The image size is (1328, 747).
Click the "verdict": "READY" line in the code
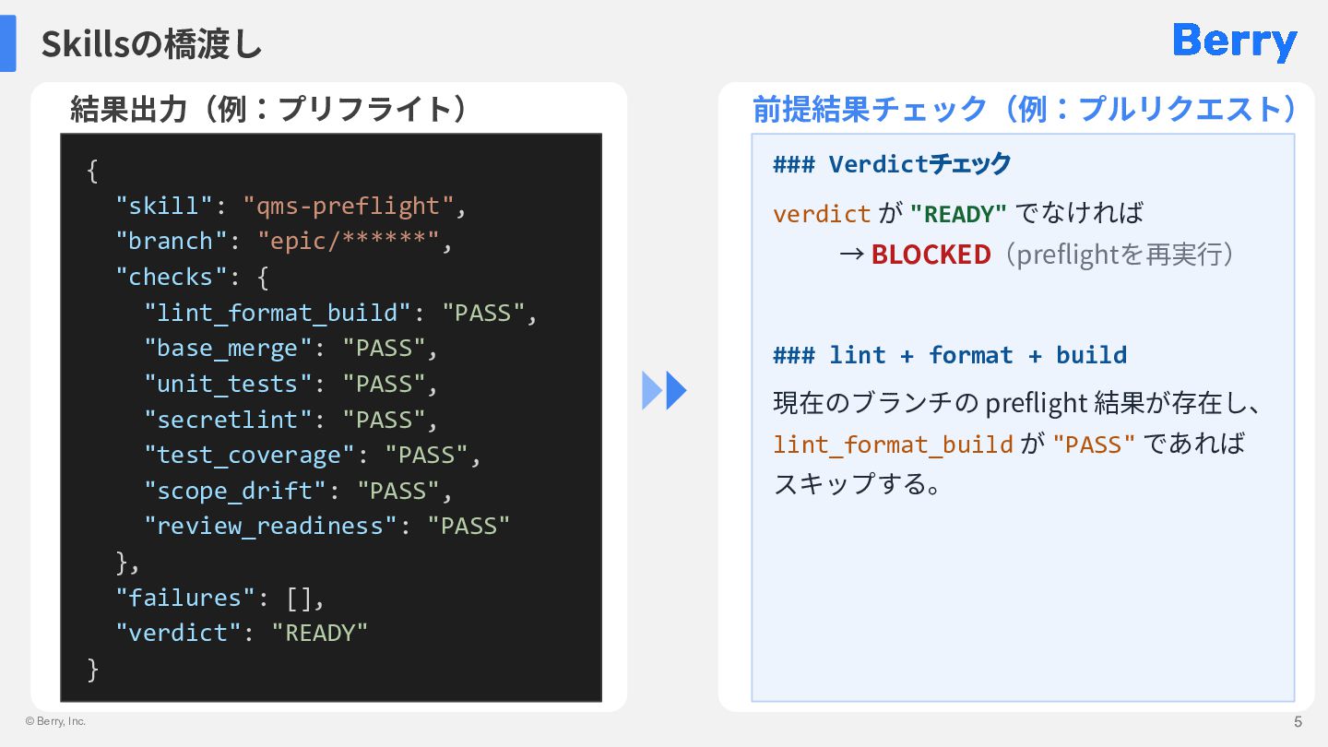(242, 633)
